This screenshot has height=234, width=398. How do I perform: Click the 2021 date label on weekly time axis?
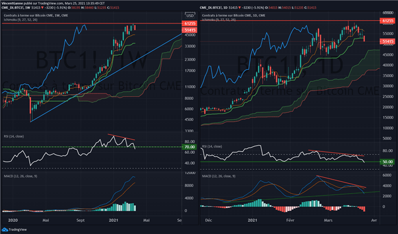(113, 220)
